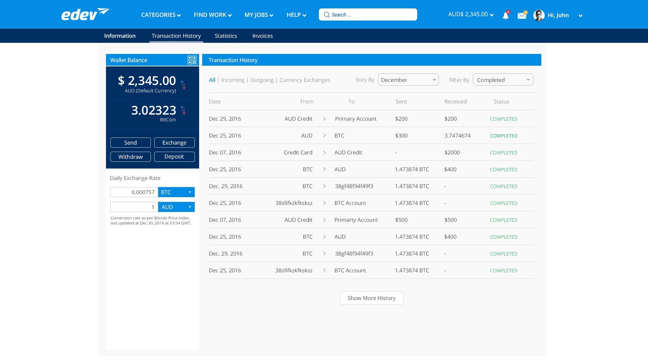
Task: Switch to the Statistics tab
Action: pos(226,36)
